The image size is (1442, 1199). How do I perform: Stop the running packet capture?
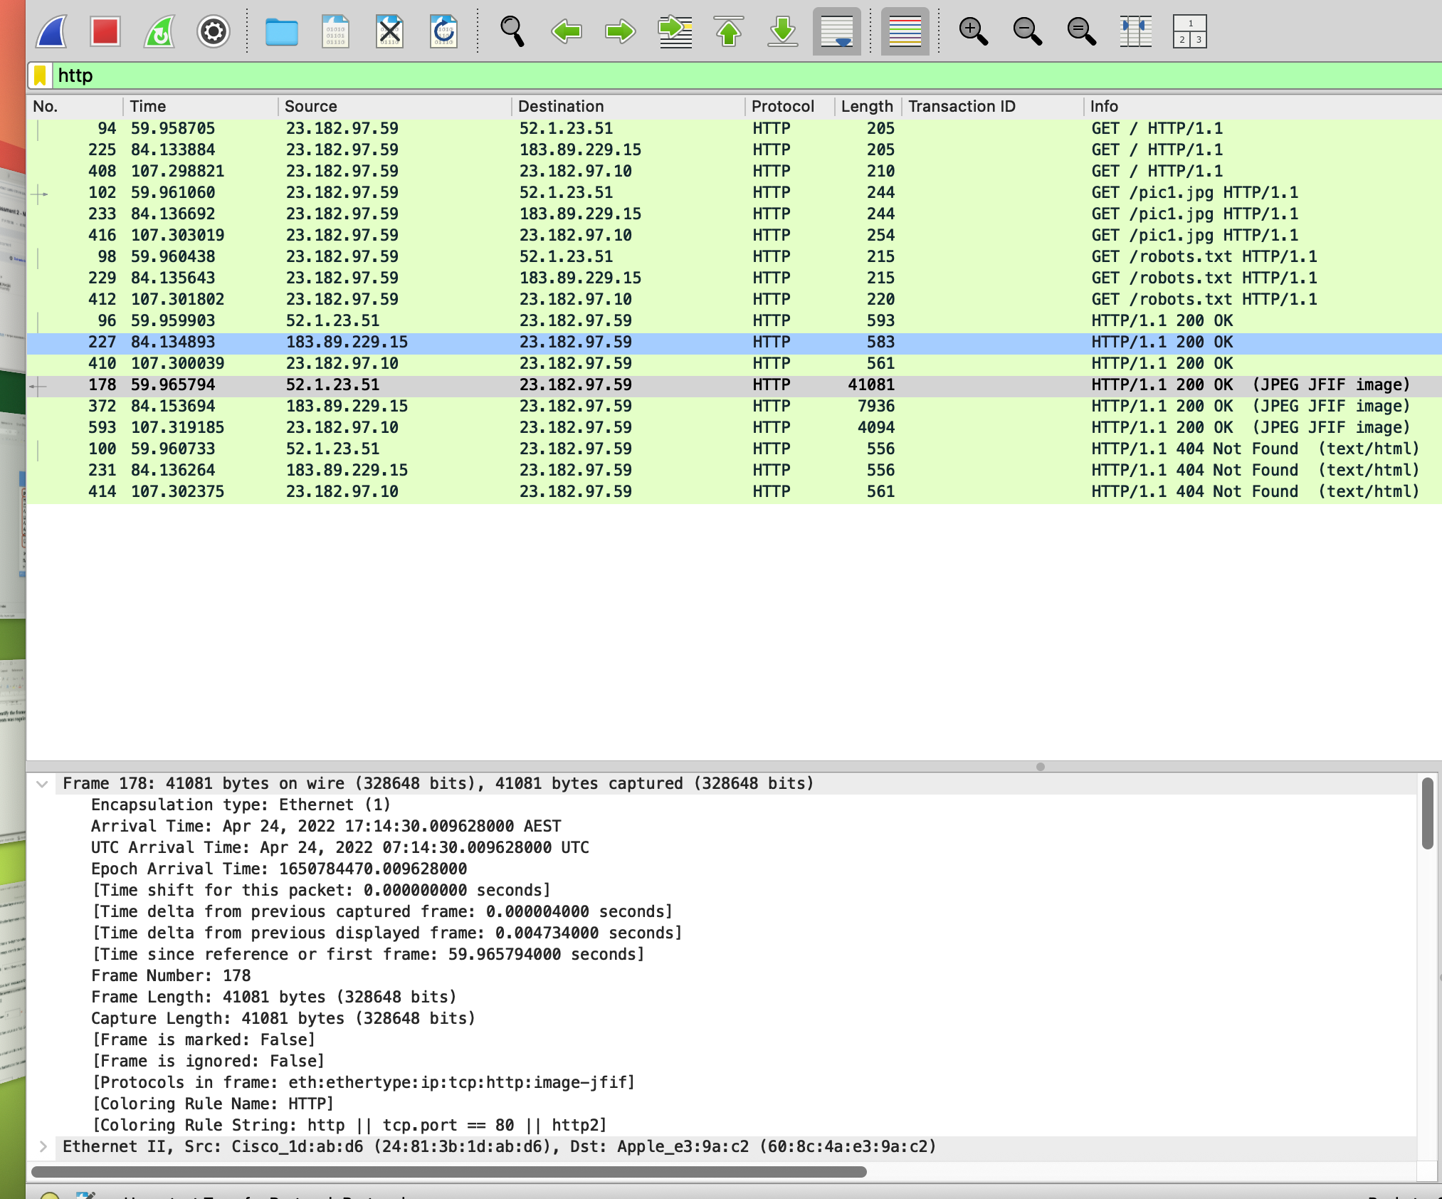[105, 31]
